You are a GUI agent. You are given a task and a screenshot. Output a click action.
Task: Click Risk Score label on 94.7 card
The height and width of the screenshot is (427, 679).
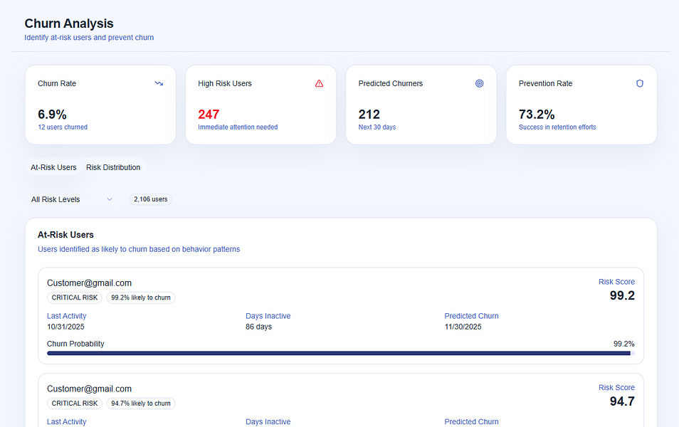click(x=616, y=387)
